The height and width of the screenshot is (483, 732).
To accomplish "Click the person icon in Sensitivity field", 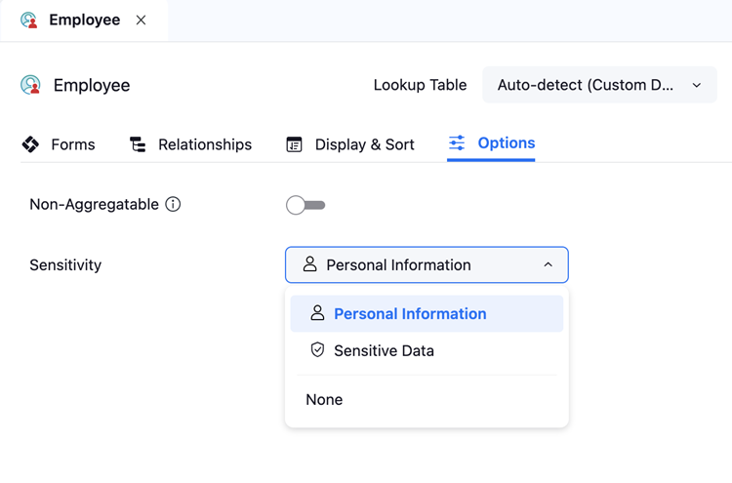I will point(309,264).
